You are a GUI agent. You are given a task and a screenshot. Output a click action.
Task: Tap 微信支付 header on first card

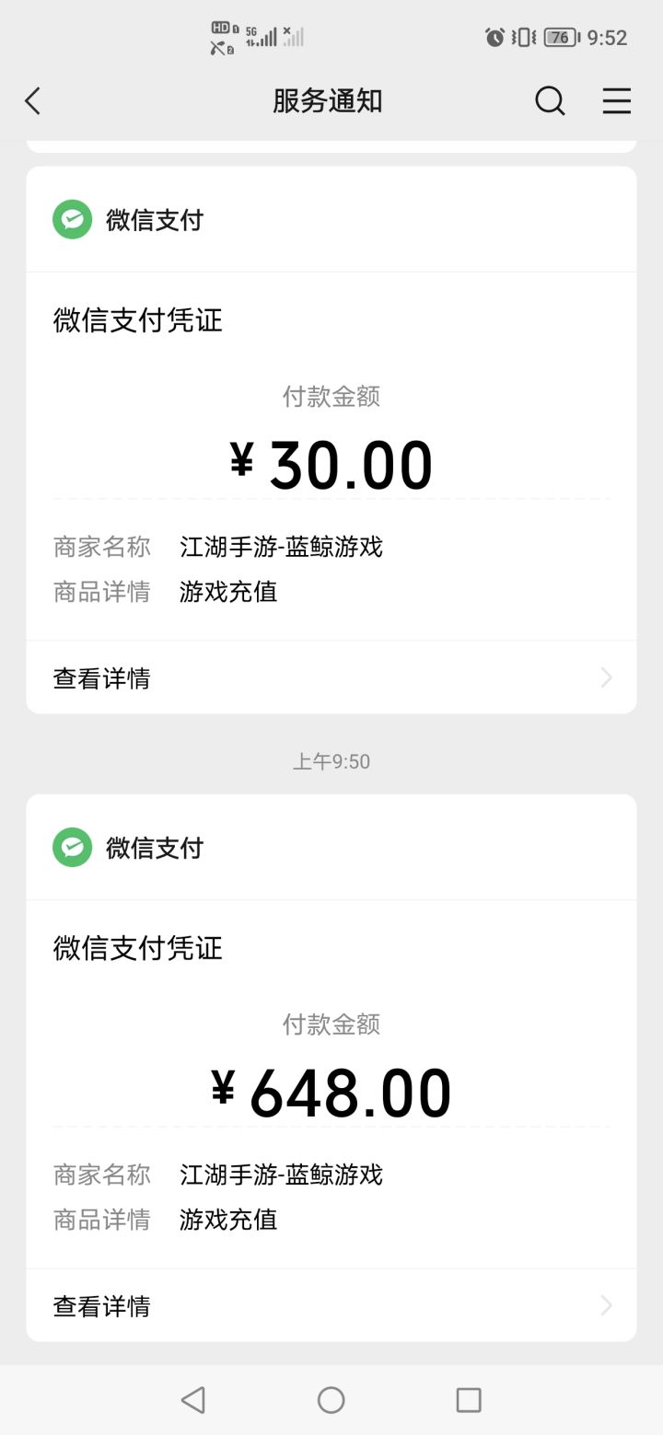(x=154, y=220)
